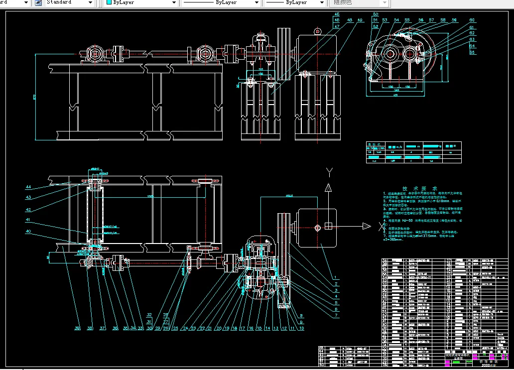Image resolution: width=514 pixels, height=370 pixels.
Task: Open the Standard style dropdown
Action: 90,2
